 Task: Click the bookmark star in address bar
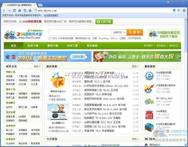[x=178, y=10]
